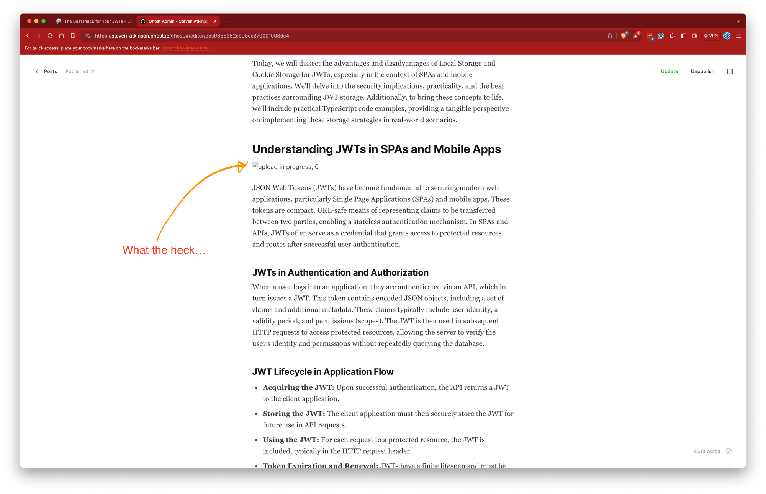Expand browser tab dropdown arrow
This screenshot has height=494, width=766.
pos(738,21)
